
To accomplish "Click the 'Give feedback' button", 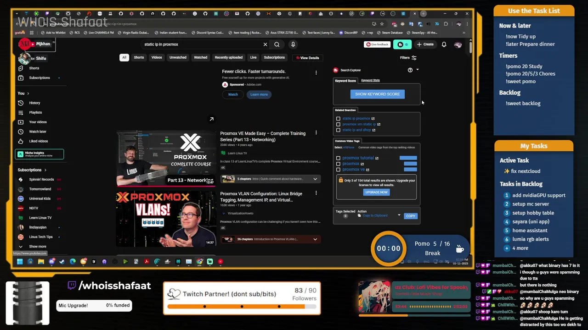I will click(x=377, y=44).
